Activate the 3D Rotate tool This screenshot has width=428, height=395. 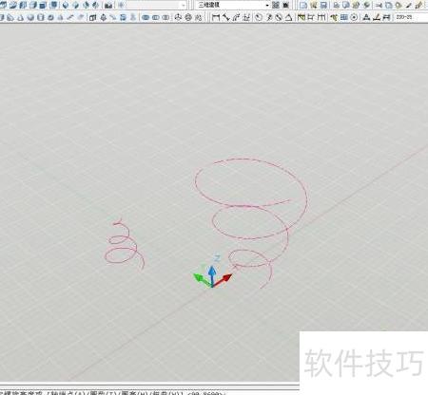coord(188,17)
